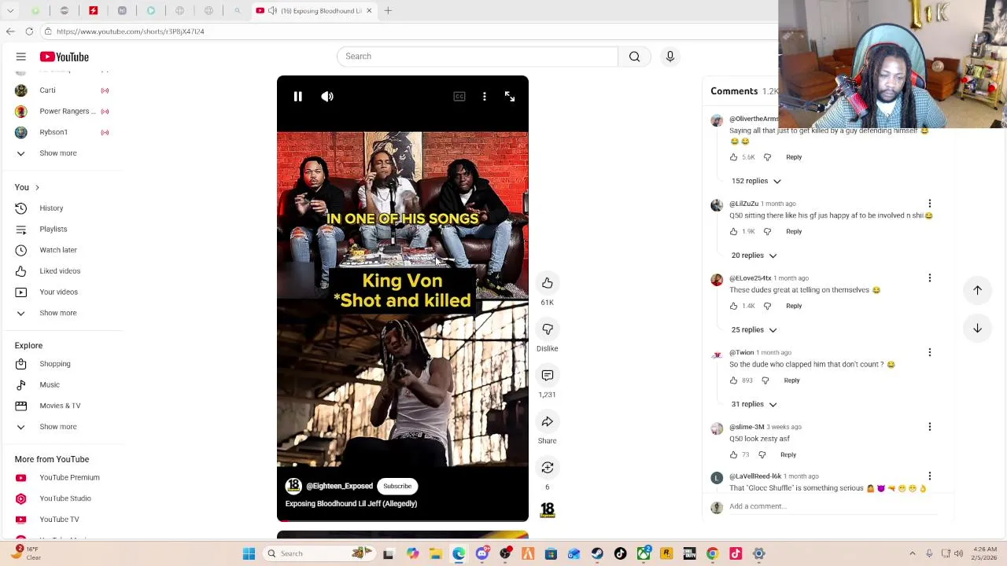Reply to the ELove254tx comment
1007x566 pixels.
coord(794,306)
